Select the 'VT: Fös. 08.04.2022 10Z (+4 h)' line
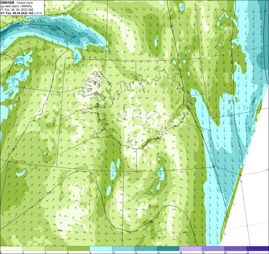The image size is (269, 254). 21,13
